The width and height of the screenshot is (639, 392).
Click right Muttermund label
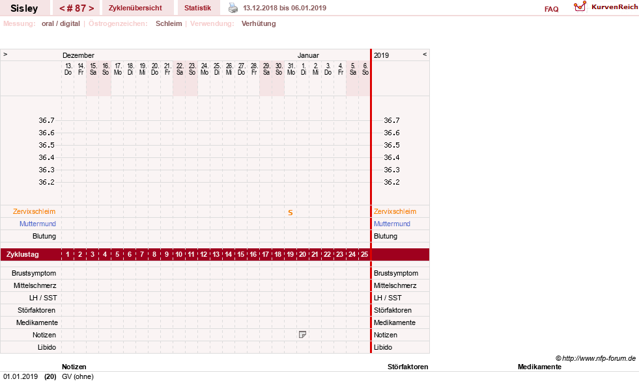[392, 224]
